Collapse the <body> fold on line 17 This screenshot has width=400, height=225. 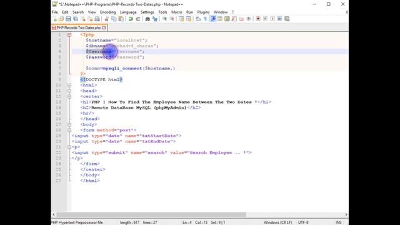tap(69, 124)
